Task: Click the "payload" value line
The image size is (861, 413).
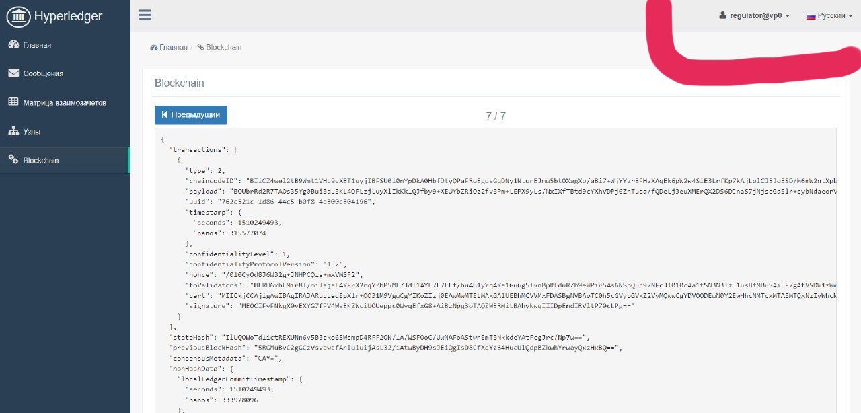Action: pyautogui.click(x=510, y=192)
